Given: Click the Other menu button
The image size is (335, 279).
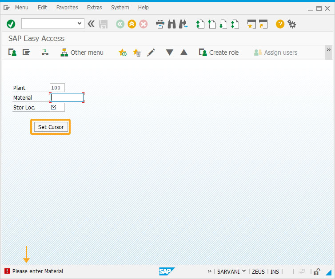Looking at the screenshot, I should pos(82,53).
